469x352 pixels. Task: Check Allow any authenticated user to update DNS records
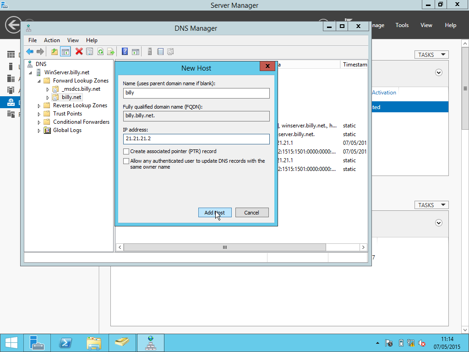126,161
